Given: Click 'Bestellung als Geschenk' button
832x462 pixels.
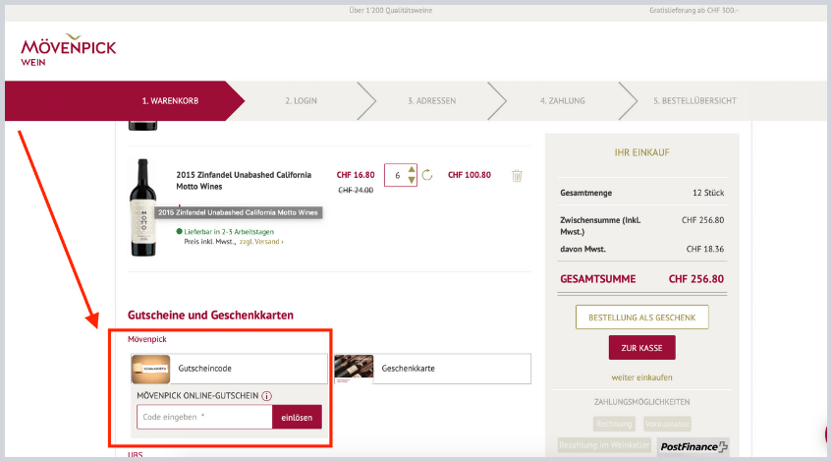Looking at the screenshot, I should point(642,318).
